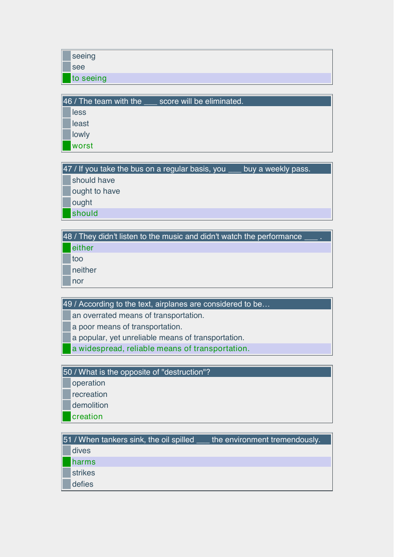Click the question 49 'According to the text' header
The height and width of the screenshot is (557, 394).
(197, 304)
